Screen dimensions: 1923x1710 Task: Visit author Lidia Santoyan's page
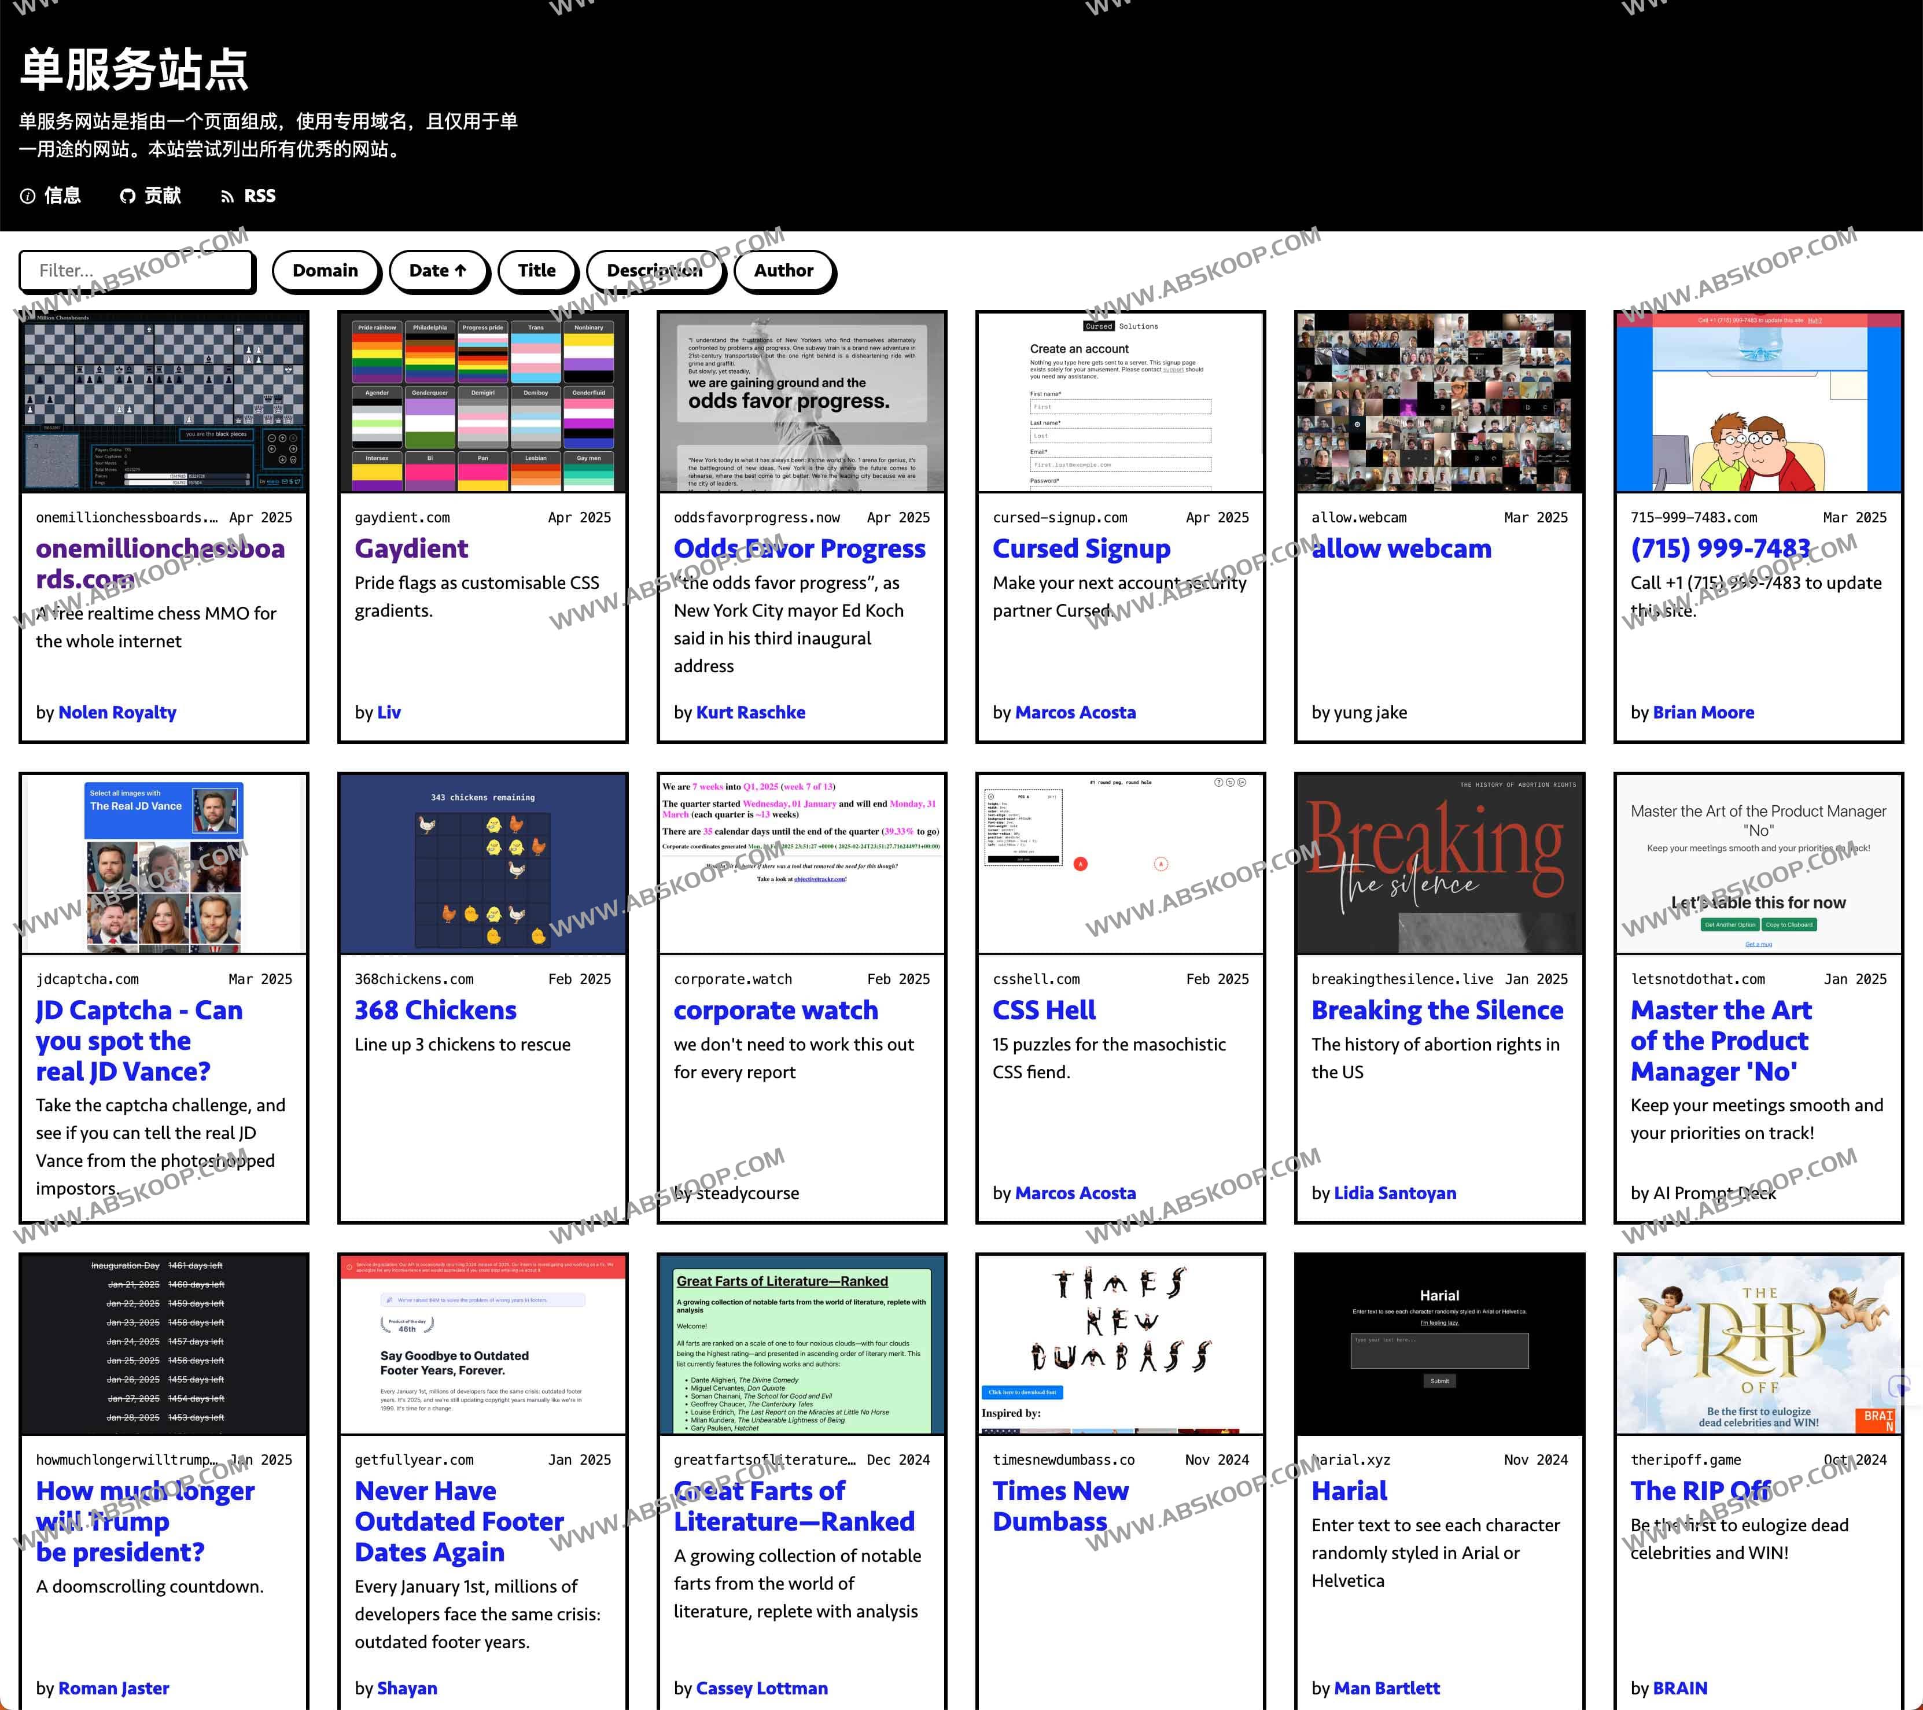(x=1395, y=1193)
